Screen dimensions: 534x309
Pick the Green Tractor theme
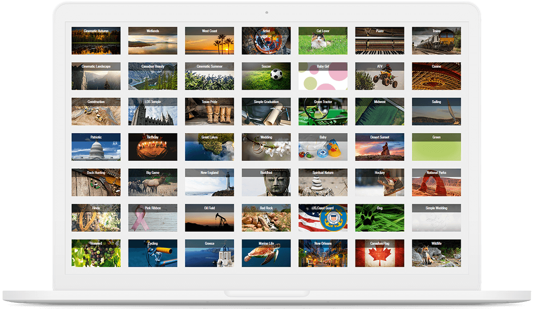pyautogui.click(x=323, y=111)
